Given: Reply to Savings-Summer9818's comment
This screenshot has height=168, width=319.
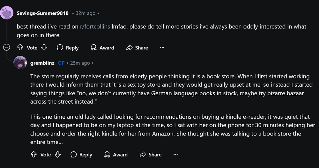Looking at the screenshot, I should [68, 47].
